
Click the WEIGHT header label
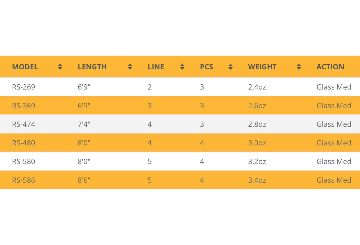click(x=262, y=67)
